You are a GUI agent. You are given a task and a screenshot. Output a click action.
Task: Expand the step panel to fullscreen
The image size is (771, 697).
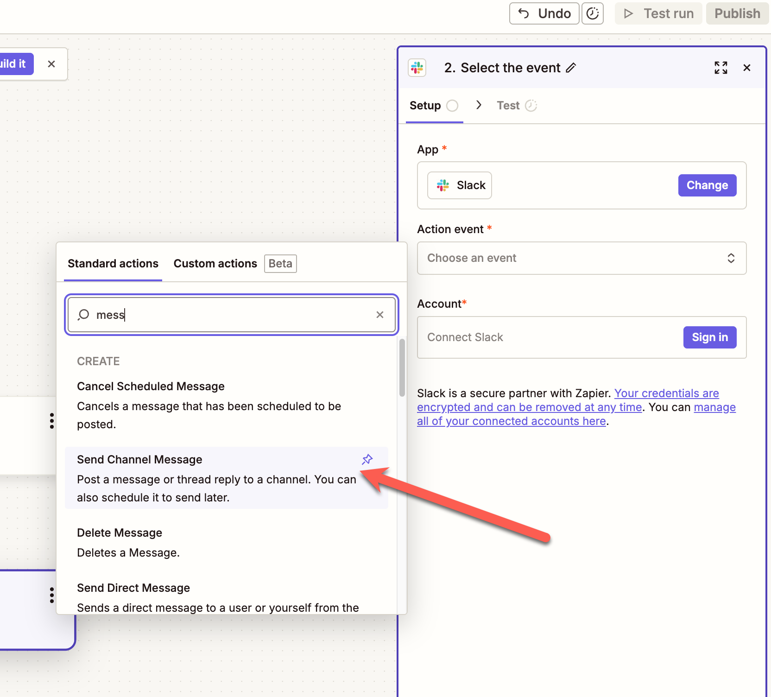pos(721,68)
